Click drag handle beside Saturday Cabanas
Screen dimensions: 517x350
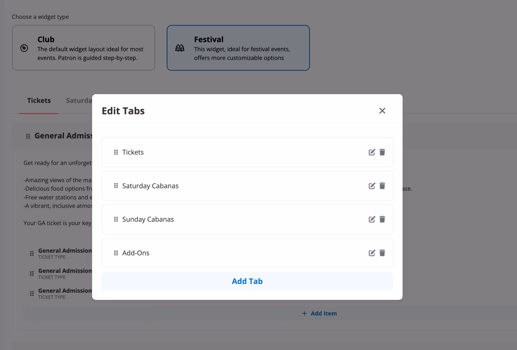coord(116,186)
